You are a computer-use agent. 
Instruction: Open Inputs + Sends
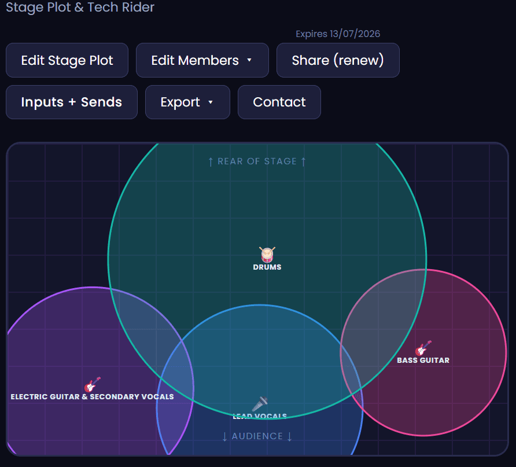click(x=71, y=102)
